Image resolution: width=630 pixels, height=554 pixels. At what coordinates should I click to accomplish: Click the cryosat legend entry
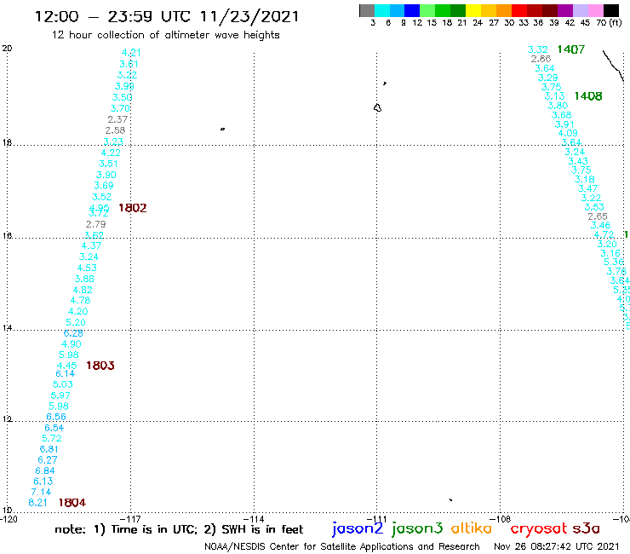[538, 529]
